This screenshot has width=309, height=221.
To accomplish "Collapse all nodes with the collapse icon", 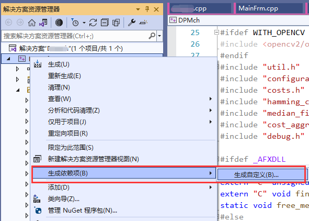I will point(105,23).
